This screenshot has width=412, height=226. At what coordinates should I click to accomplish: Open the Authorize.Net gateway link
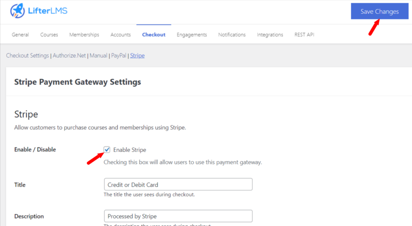coord(69,56)
